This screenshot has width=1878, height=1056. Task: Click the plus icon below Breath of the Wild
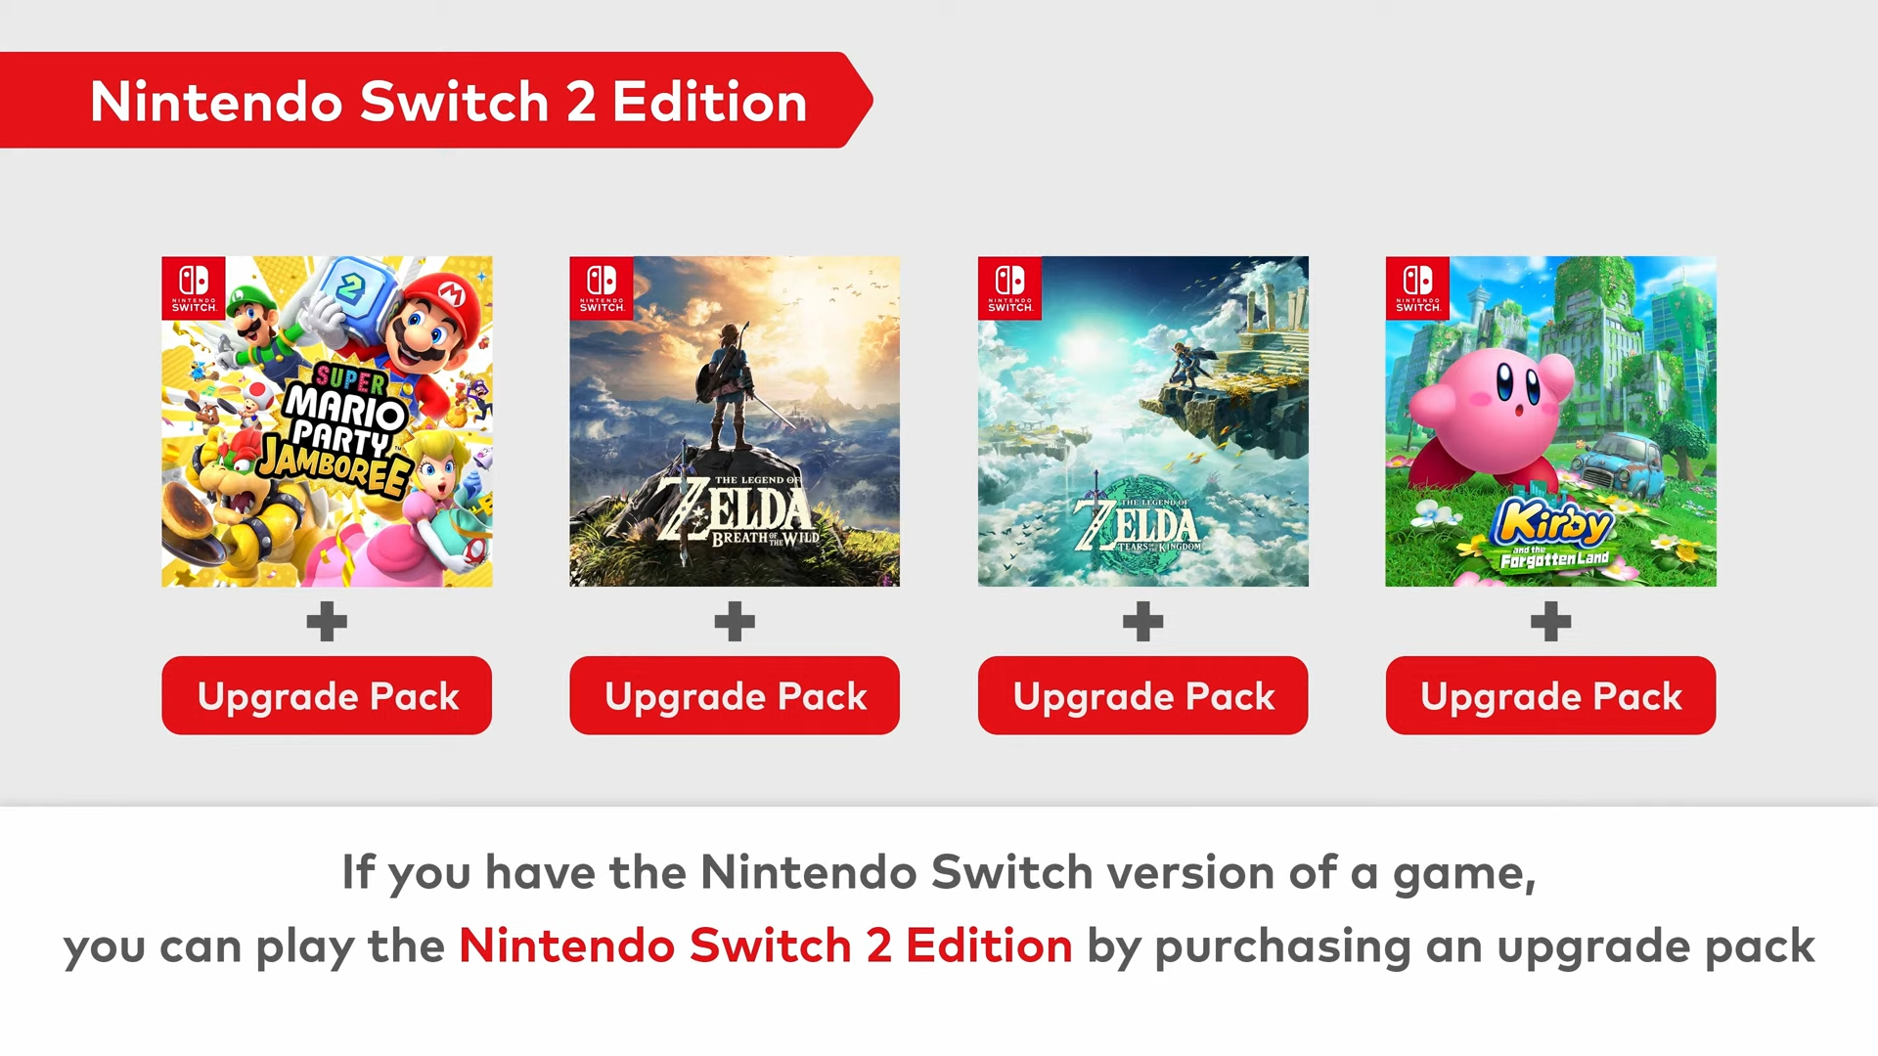(735, 622)
